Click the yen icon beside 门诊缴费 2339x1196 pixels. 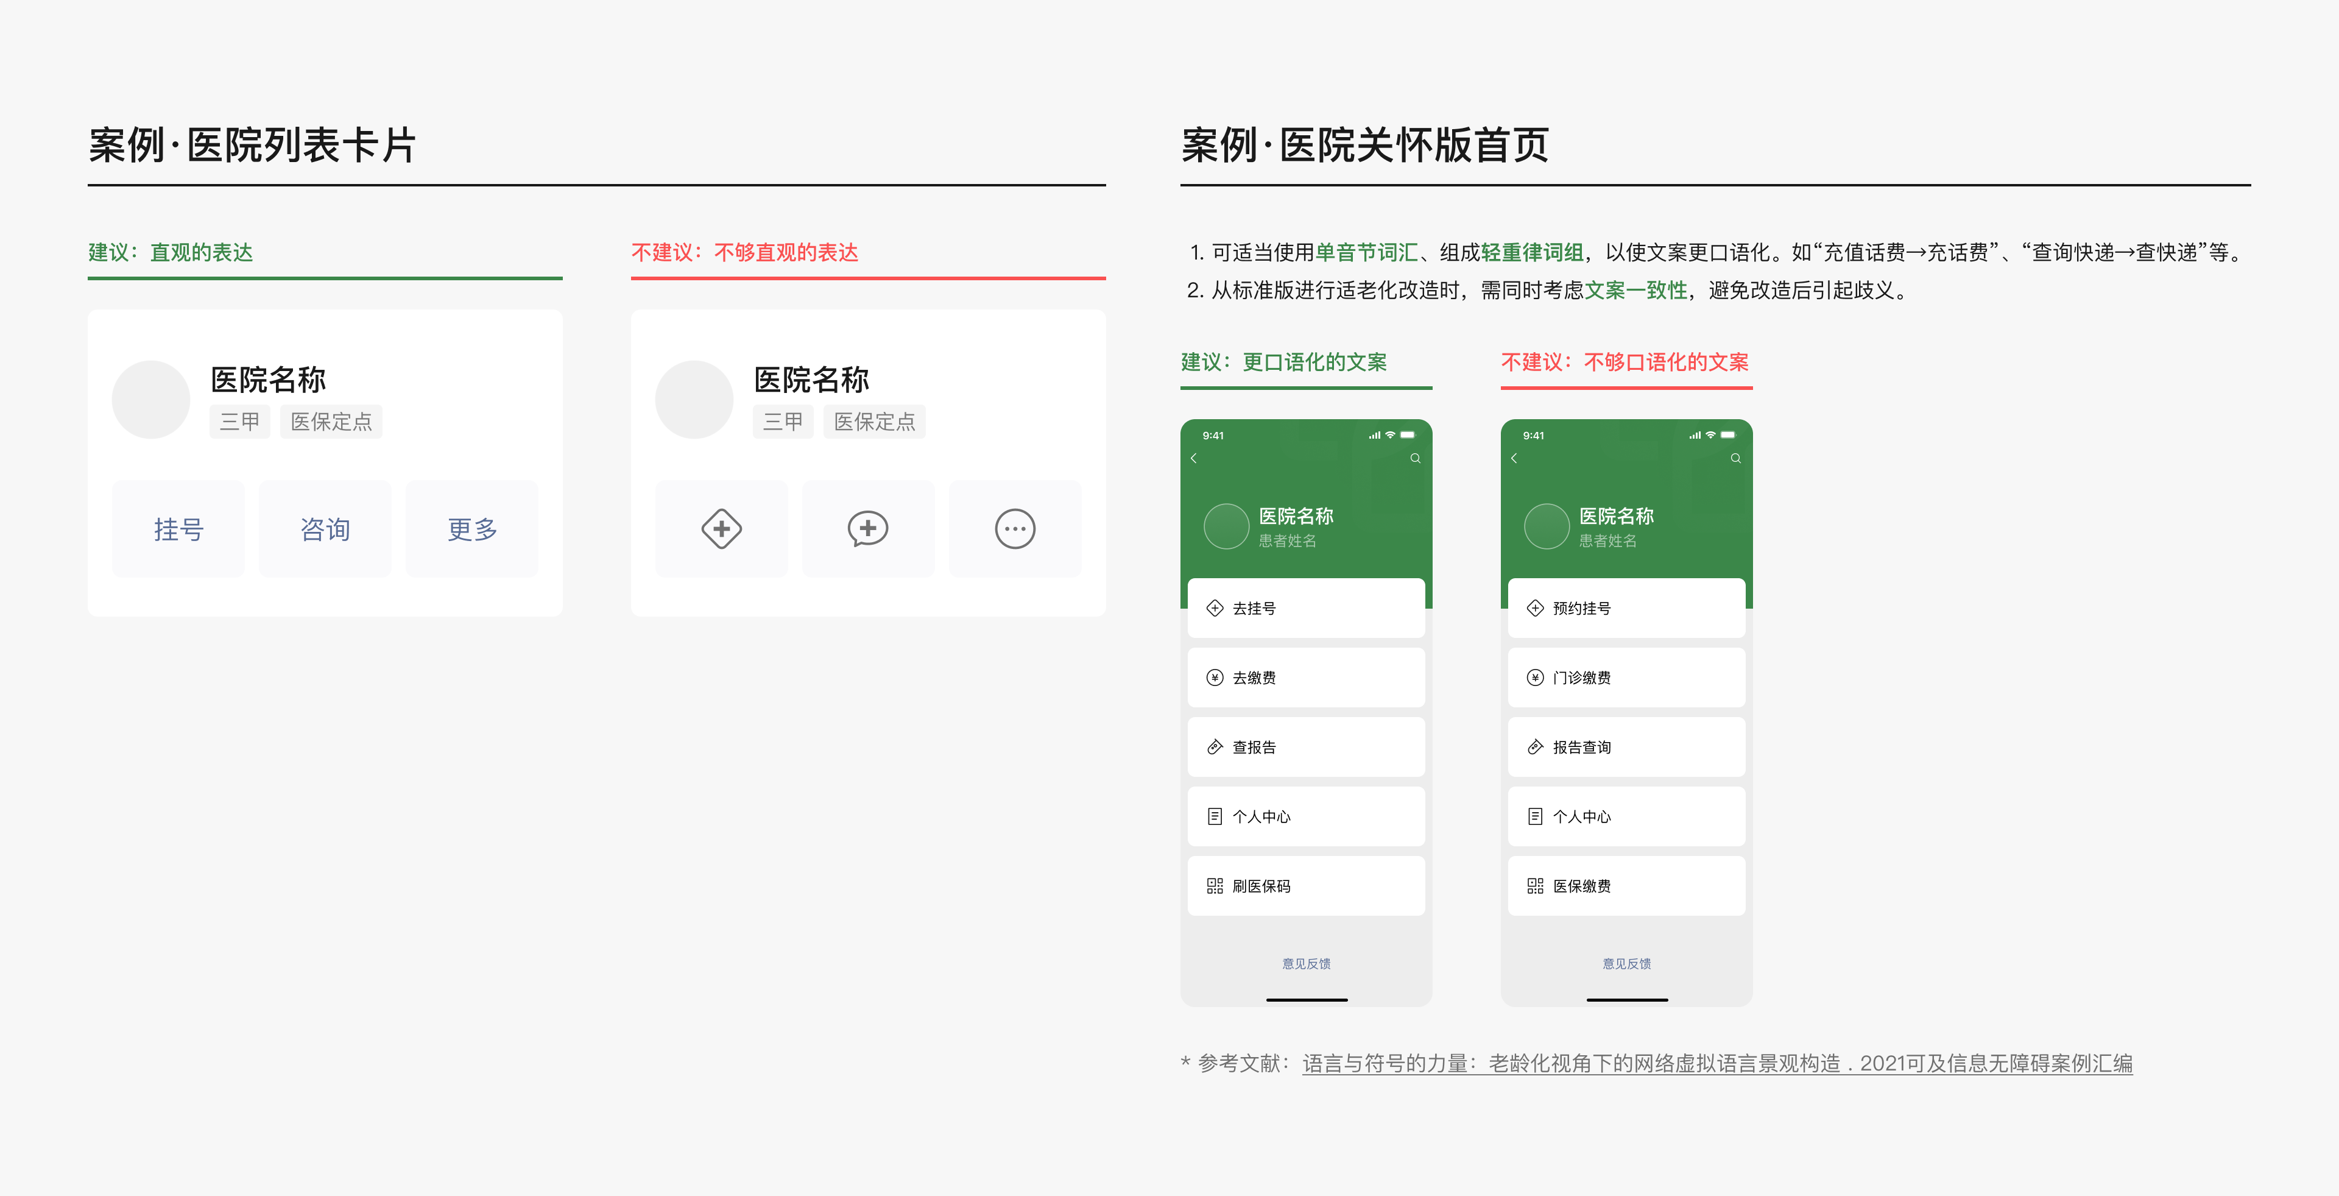1534,678
